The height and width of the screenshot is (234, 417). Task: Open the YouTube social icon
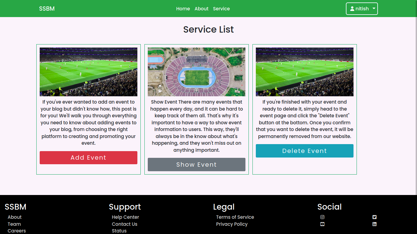322,224
